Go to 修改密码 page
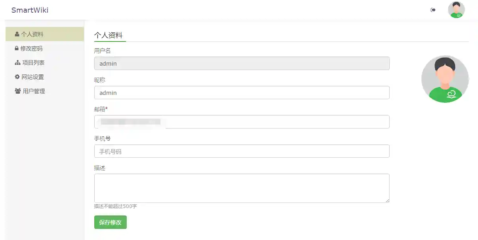 point(32,49)
